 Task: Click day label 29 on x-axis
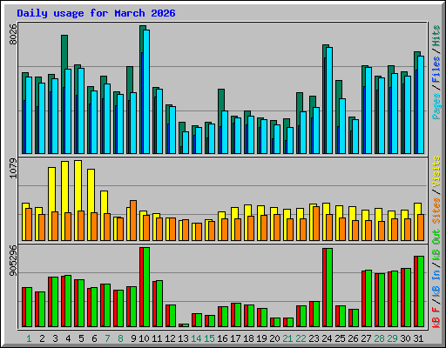[x=392, y=338]
